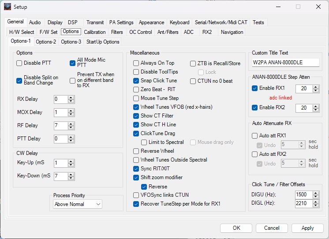This screenshot has width=329, height=239.
Task: Toggle ClickTune Drag option
Action: tap(136, 133)
